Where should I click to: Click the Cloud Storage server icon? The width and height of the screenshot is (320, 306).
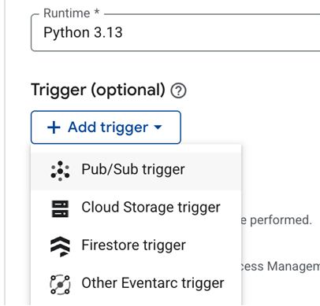pos(60,209)
